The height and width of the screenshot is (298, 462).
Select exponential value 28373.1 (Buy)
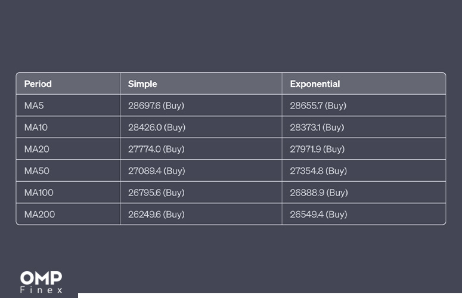317,127
